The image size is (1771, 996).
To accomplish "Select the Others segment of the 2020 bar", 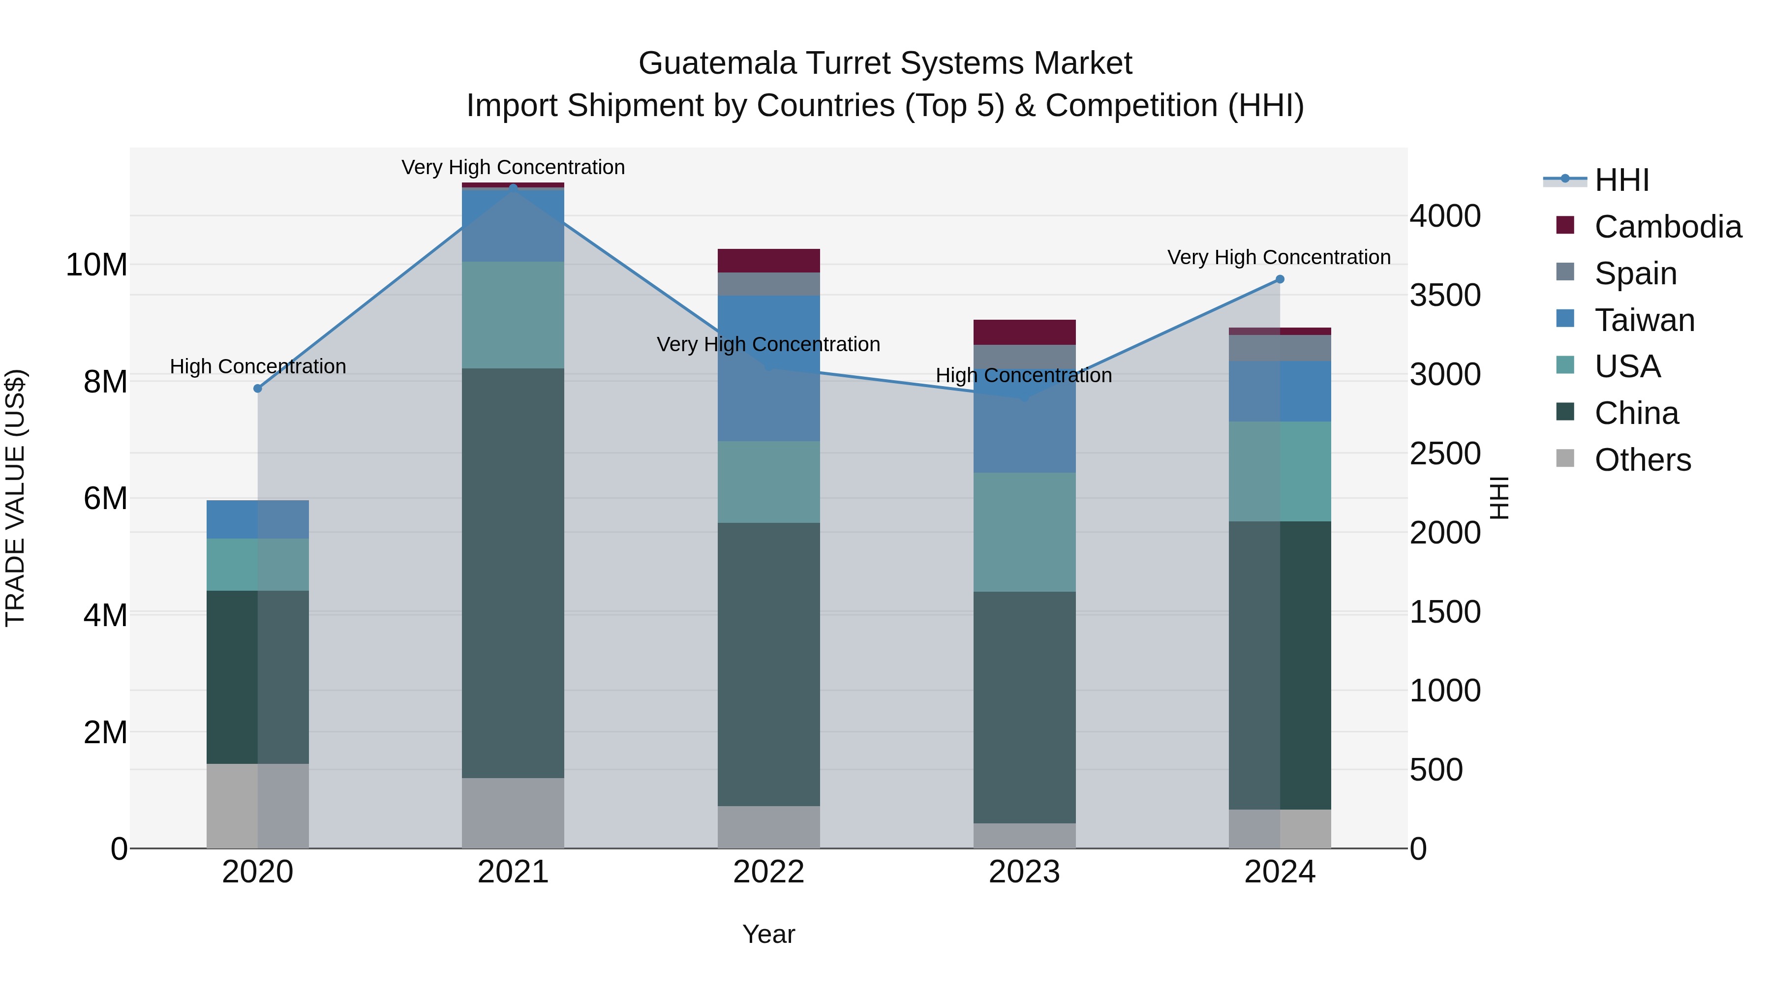I will [258, 806].
